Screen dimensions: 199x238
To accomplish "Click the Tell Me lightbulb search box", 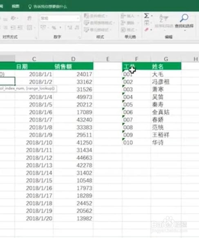I will 48,7.
